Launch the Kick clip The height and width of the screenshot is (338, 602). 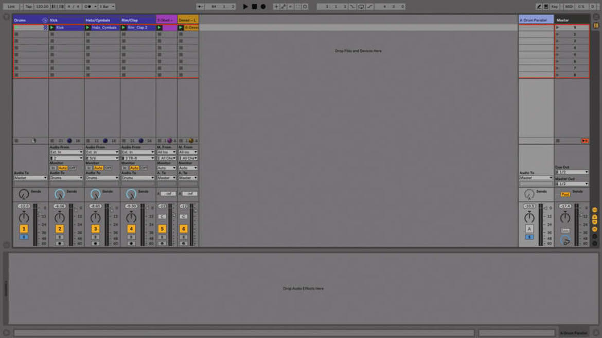pyautogui.click(x=52, y=28)
